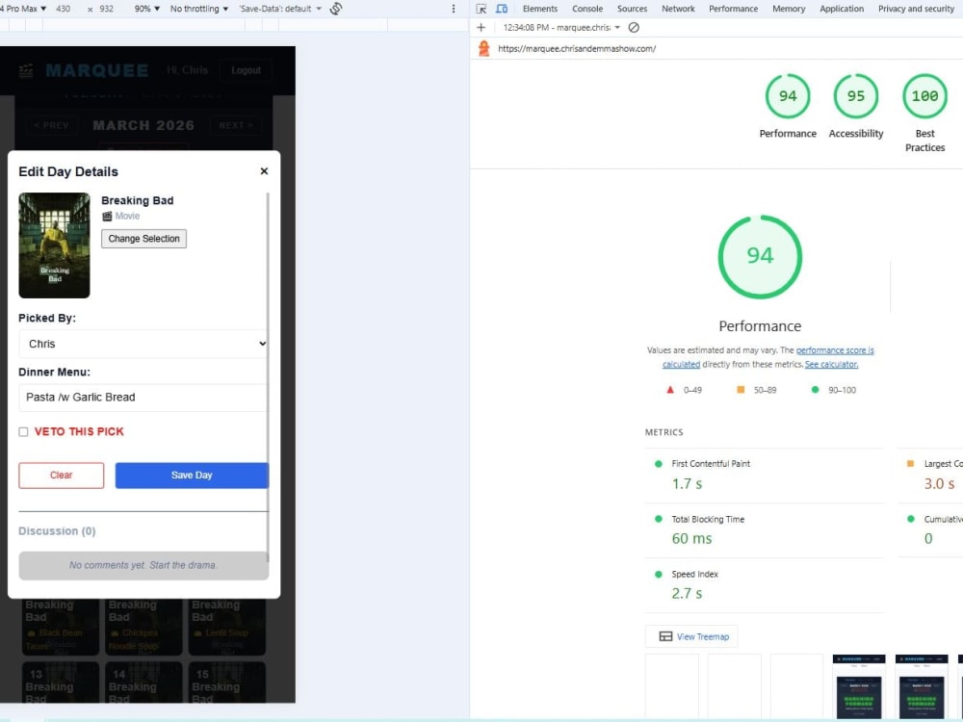This screenshot has height=722, width=963.
Task: Switch to the Elements tab
Action: [x=540, y=9]
